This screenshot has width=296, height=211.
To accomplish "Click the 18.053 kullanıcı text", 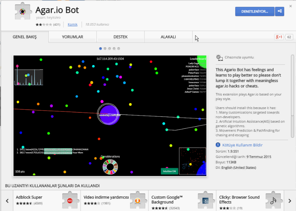I will [x=97, y=24].
